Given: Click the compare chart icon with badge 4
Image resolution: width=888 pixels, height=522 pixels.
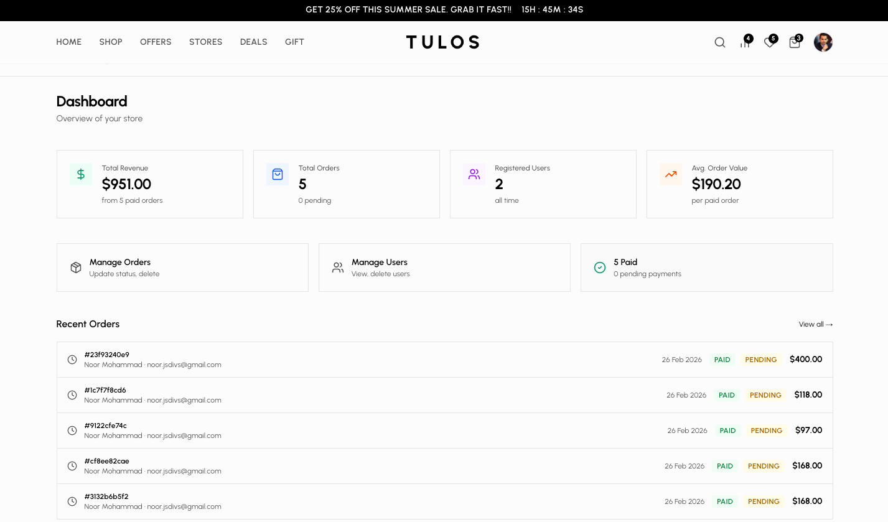Looking at the screenshot, I should [x=745, y=42].
